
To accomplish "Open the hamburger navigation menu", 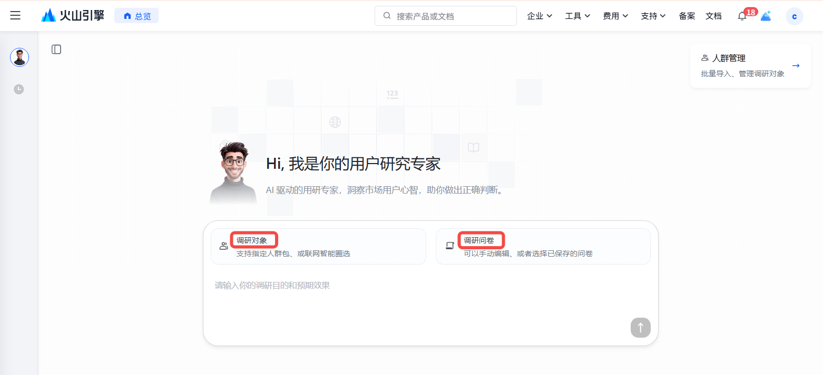I will coord(15,16).
